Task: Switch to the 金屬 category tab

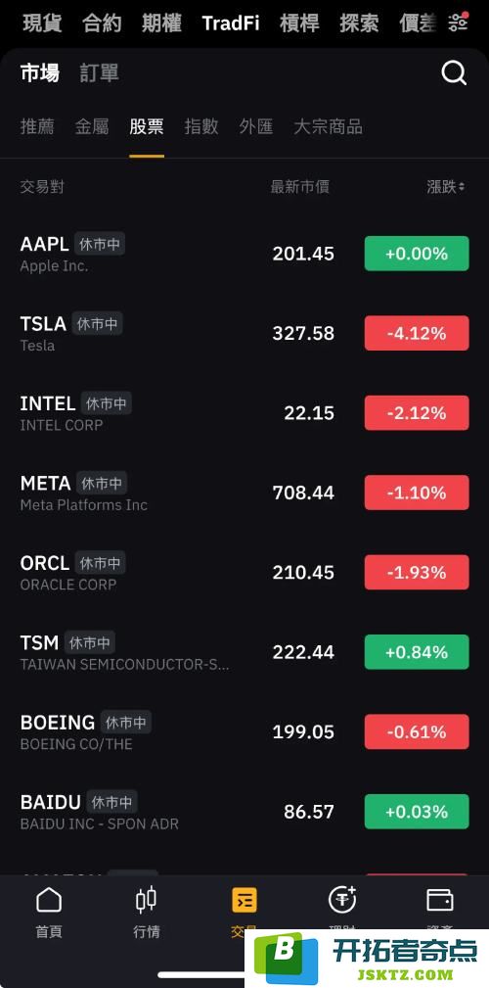Action: click(x=92, y=126)
